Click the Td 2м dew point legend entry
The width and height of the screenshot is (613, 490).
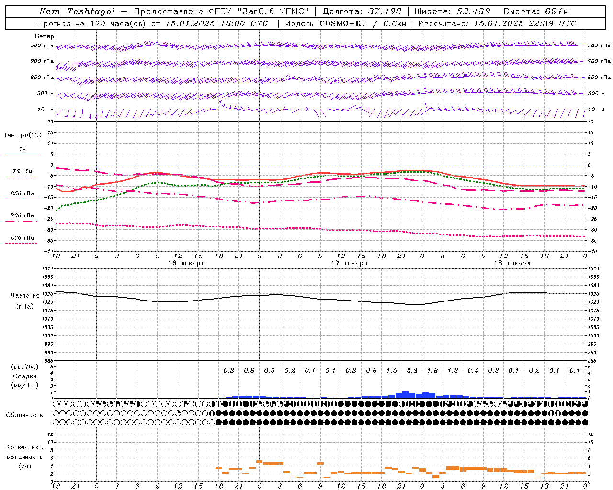pos(22,173)
